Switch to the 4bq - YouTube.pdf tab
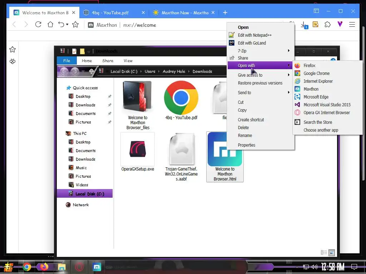 point(110,12)
